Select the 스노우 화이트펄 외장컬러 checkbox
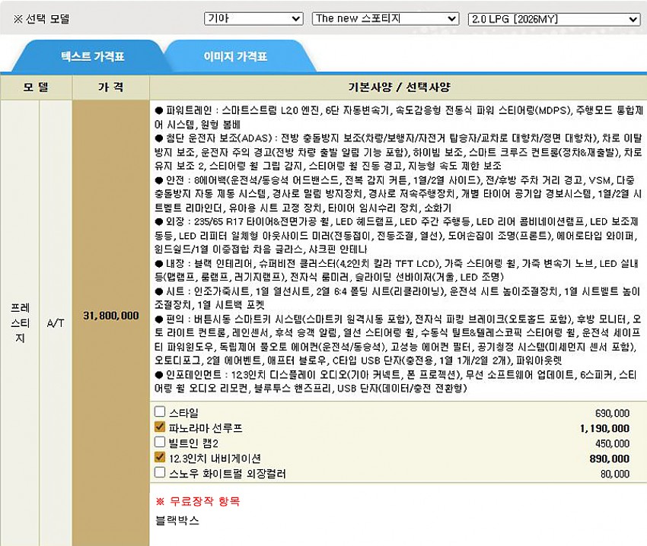This screenshot has width=647, height=546. tap(160, 472)
